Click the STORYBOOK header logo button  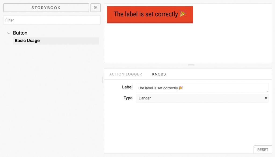point(46,7)
